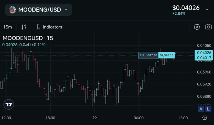
Task: Open the MOODENG/USD pair selector
Action: (38, 10)
